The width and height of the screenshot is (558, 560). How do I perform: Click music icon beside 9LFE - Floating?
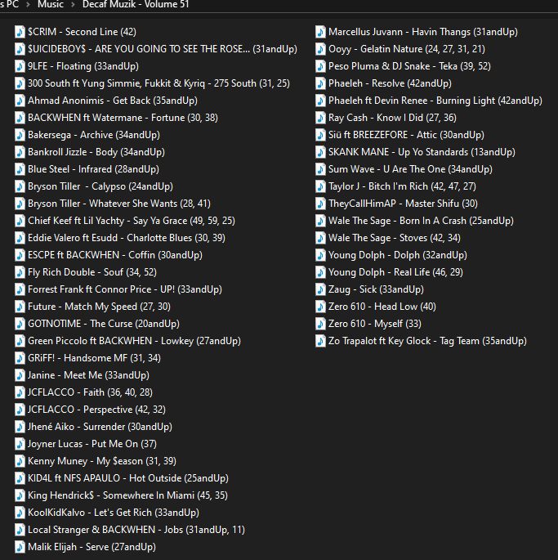pyautogui.click(x=20, y=66)
